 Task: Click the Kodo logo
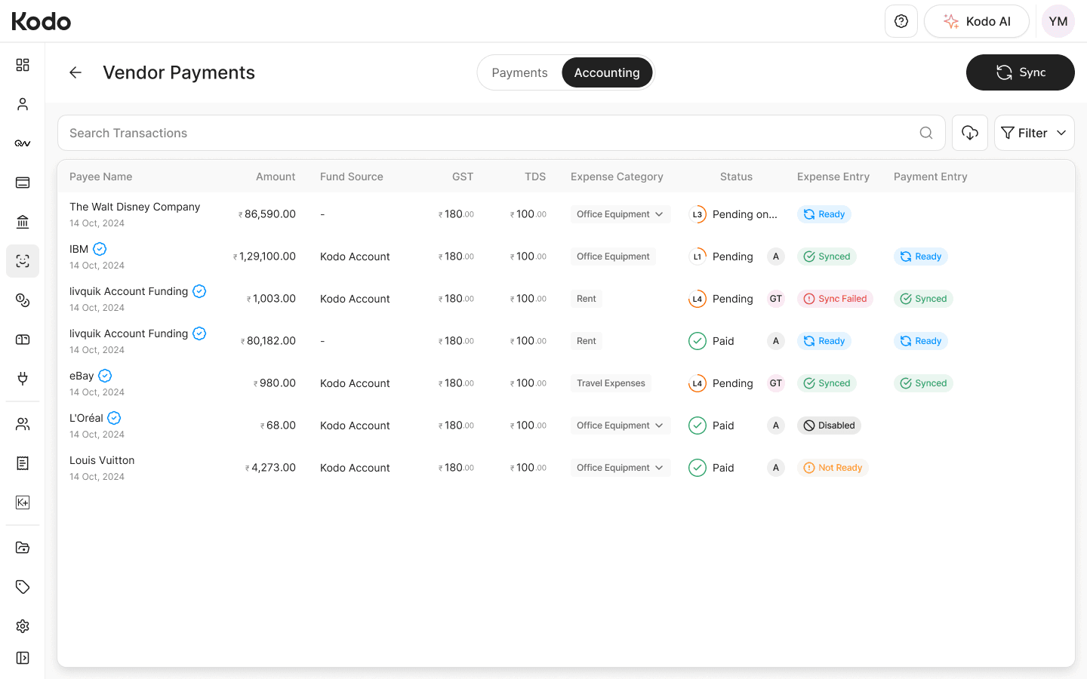point(42,21)
